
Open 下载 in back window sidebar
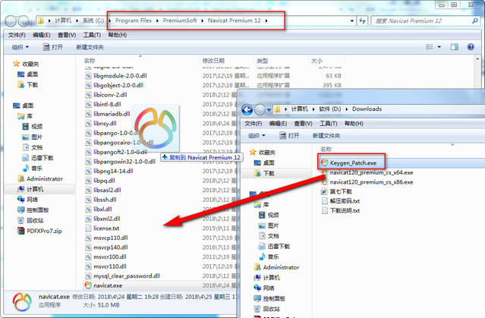[28, 84]
